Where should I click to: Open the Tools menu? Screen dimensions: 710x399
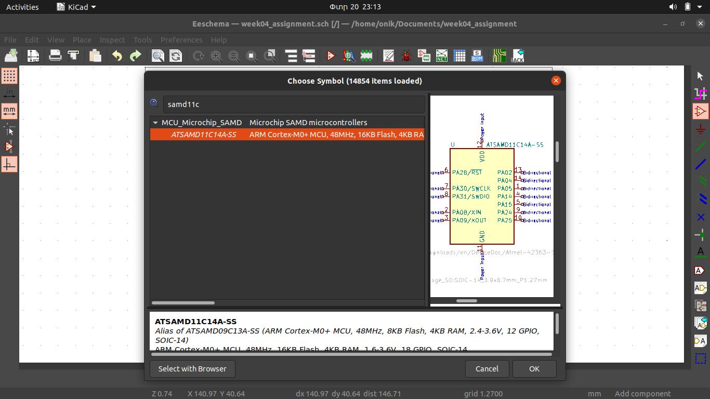(x=142, y=39)
